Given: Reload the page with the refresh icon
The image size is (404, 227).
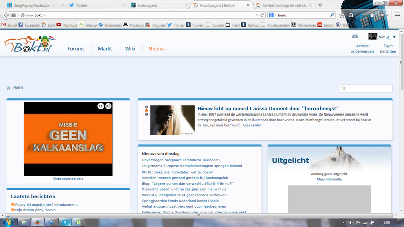Looking at the screenshot, I should (262, 15).
